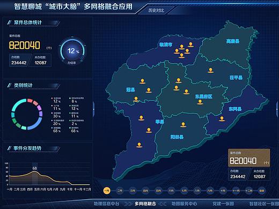
Task: Select 一月 on the bottom month timeline
Action: click(x=107, y=191)
